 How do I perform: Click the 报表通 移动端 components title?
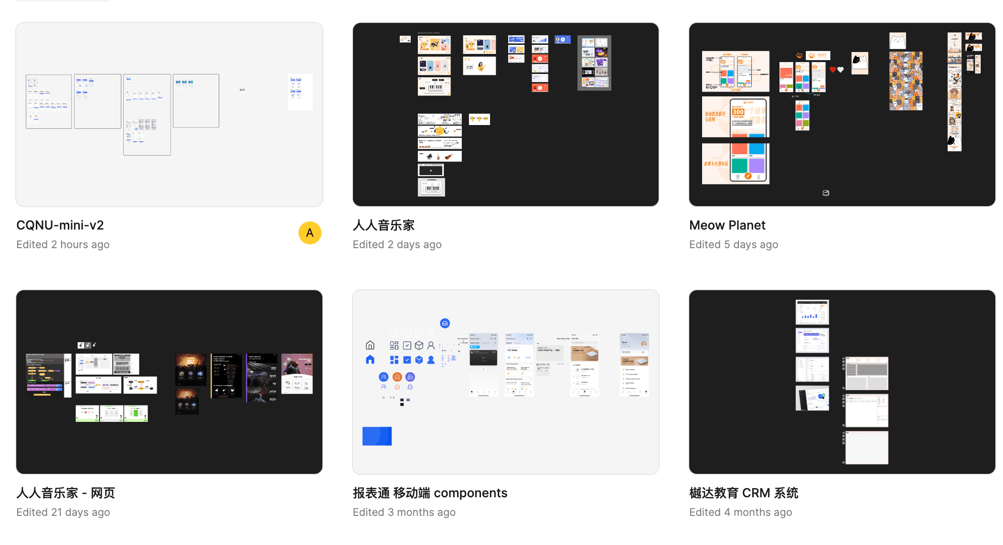[x=430, y=493]
